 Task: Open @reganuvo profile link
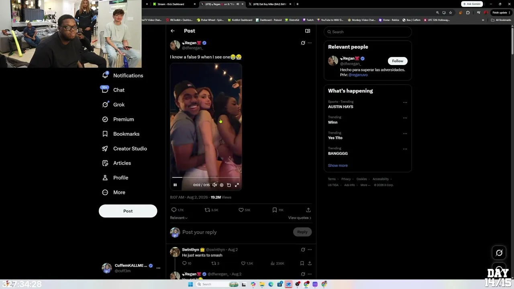pos(358,75)
